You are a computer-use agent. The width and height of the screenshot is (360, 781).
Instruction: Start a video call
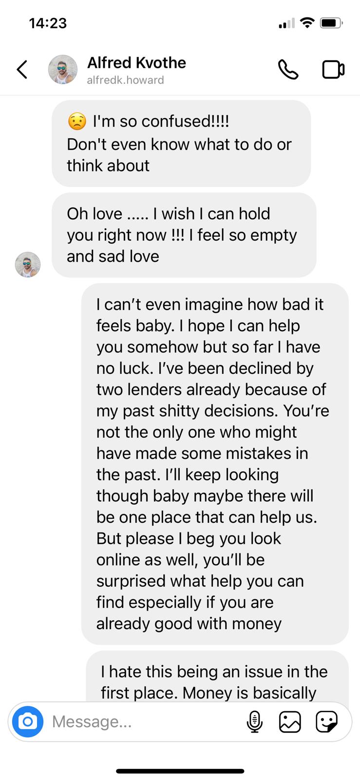point(333,69)
